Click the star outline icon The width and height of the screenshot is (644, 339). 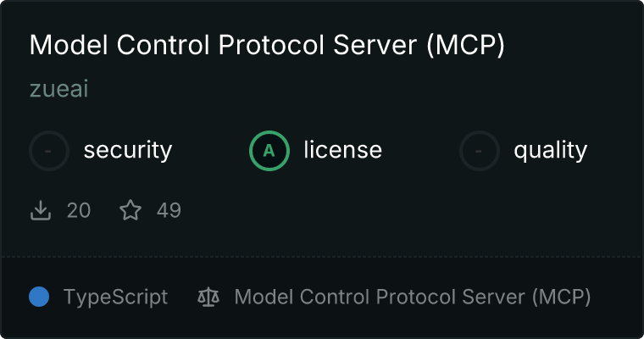130,210
